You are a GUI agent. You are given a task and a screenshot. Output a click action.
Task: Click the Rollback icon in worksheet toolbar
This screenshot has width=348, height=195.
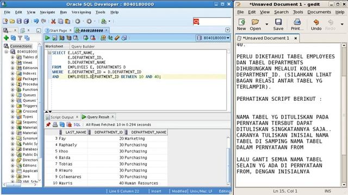(93, 38)
